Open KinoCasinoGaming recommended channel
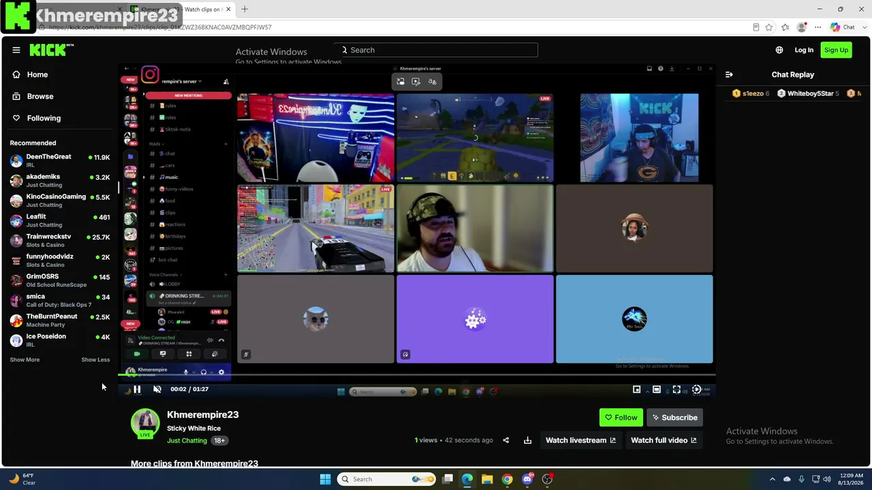Image resolution: width=872 pixels, height=490 pixels. coord(60,201)
